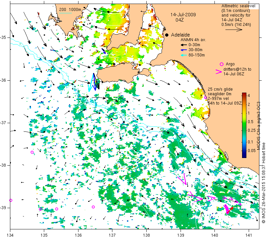266x239 pixels.
Task: Click the Argo legend label
Action: 230,64
